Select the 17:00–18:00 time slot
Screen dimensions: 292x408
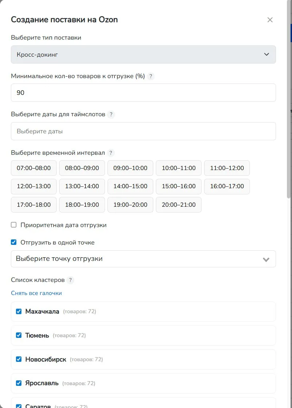click(34, 205)
